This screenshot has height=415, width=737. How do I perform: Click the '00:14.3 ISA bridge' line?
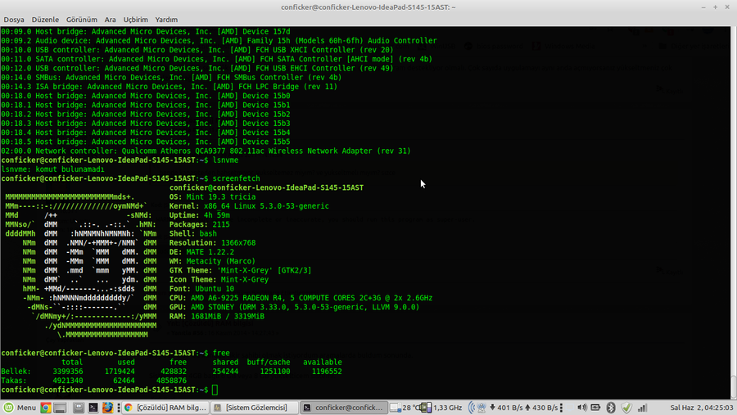pyautogui.click(x=170, y=87)
